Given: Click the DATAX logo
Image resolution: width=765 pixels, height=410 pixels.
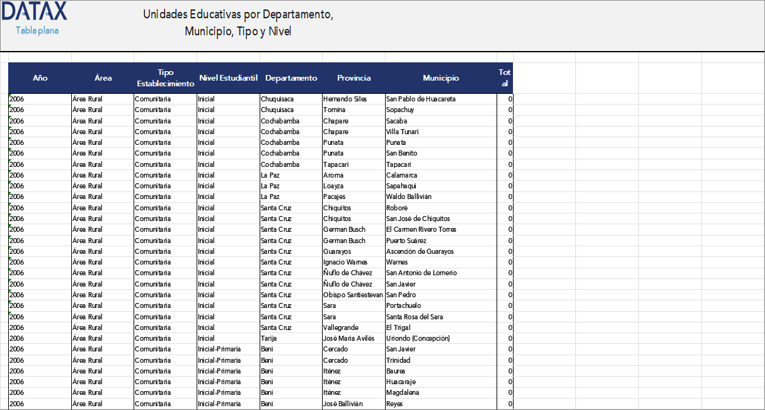Looking at the screenshot, I should [34, 11].
